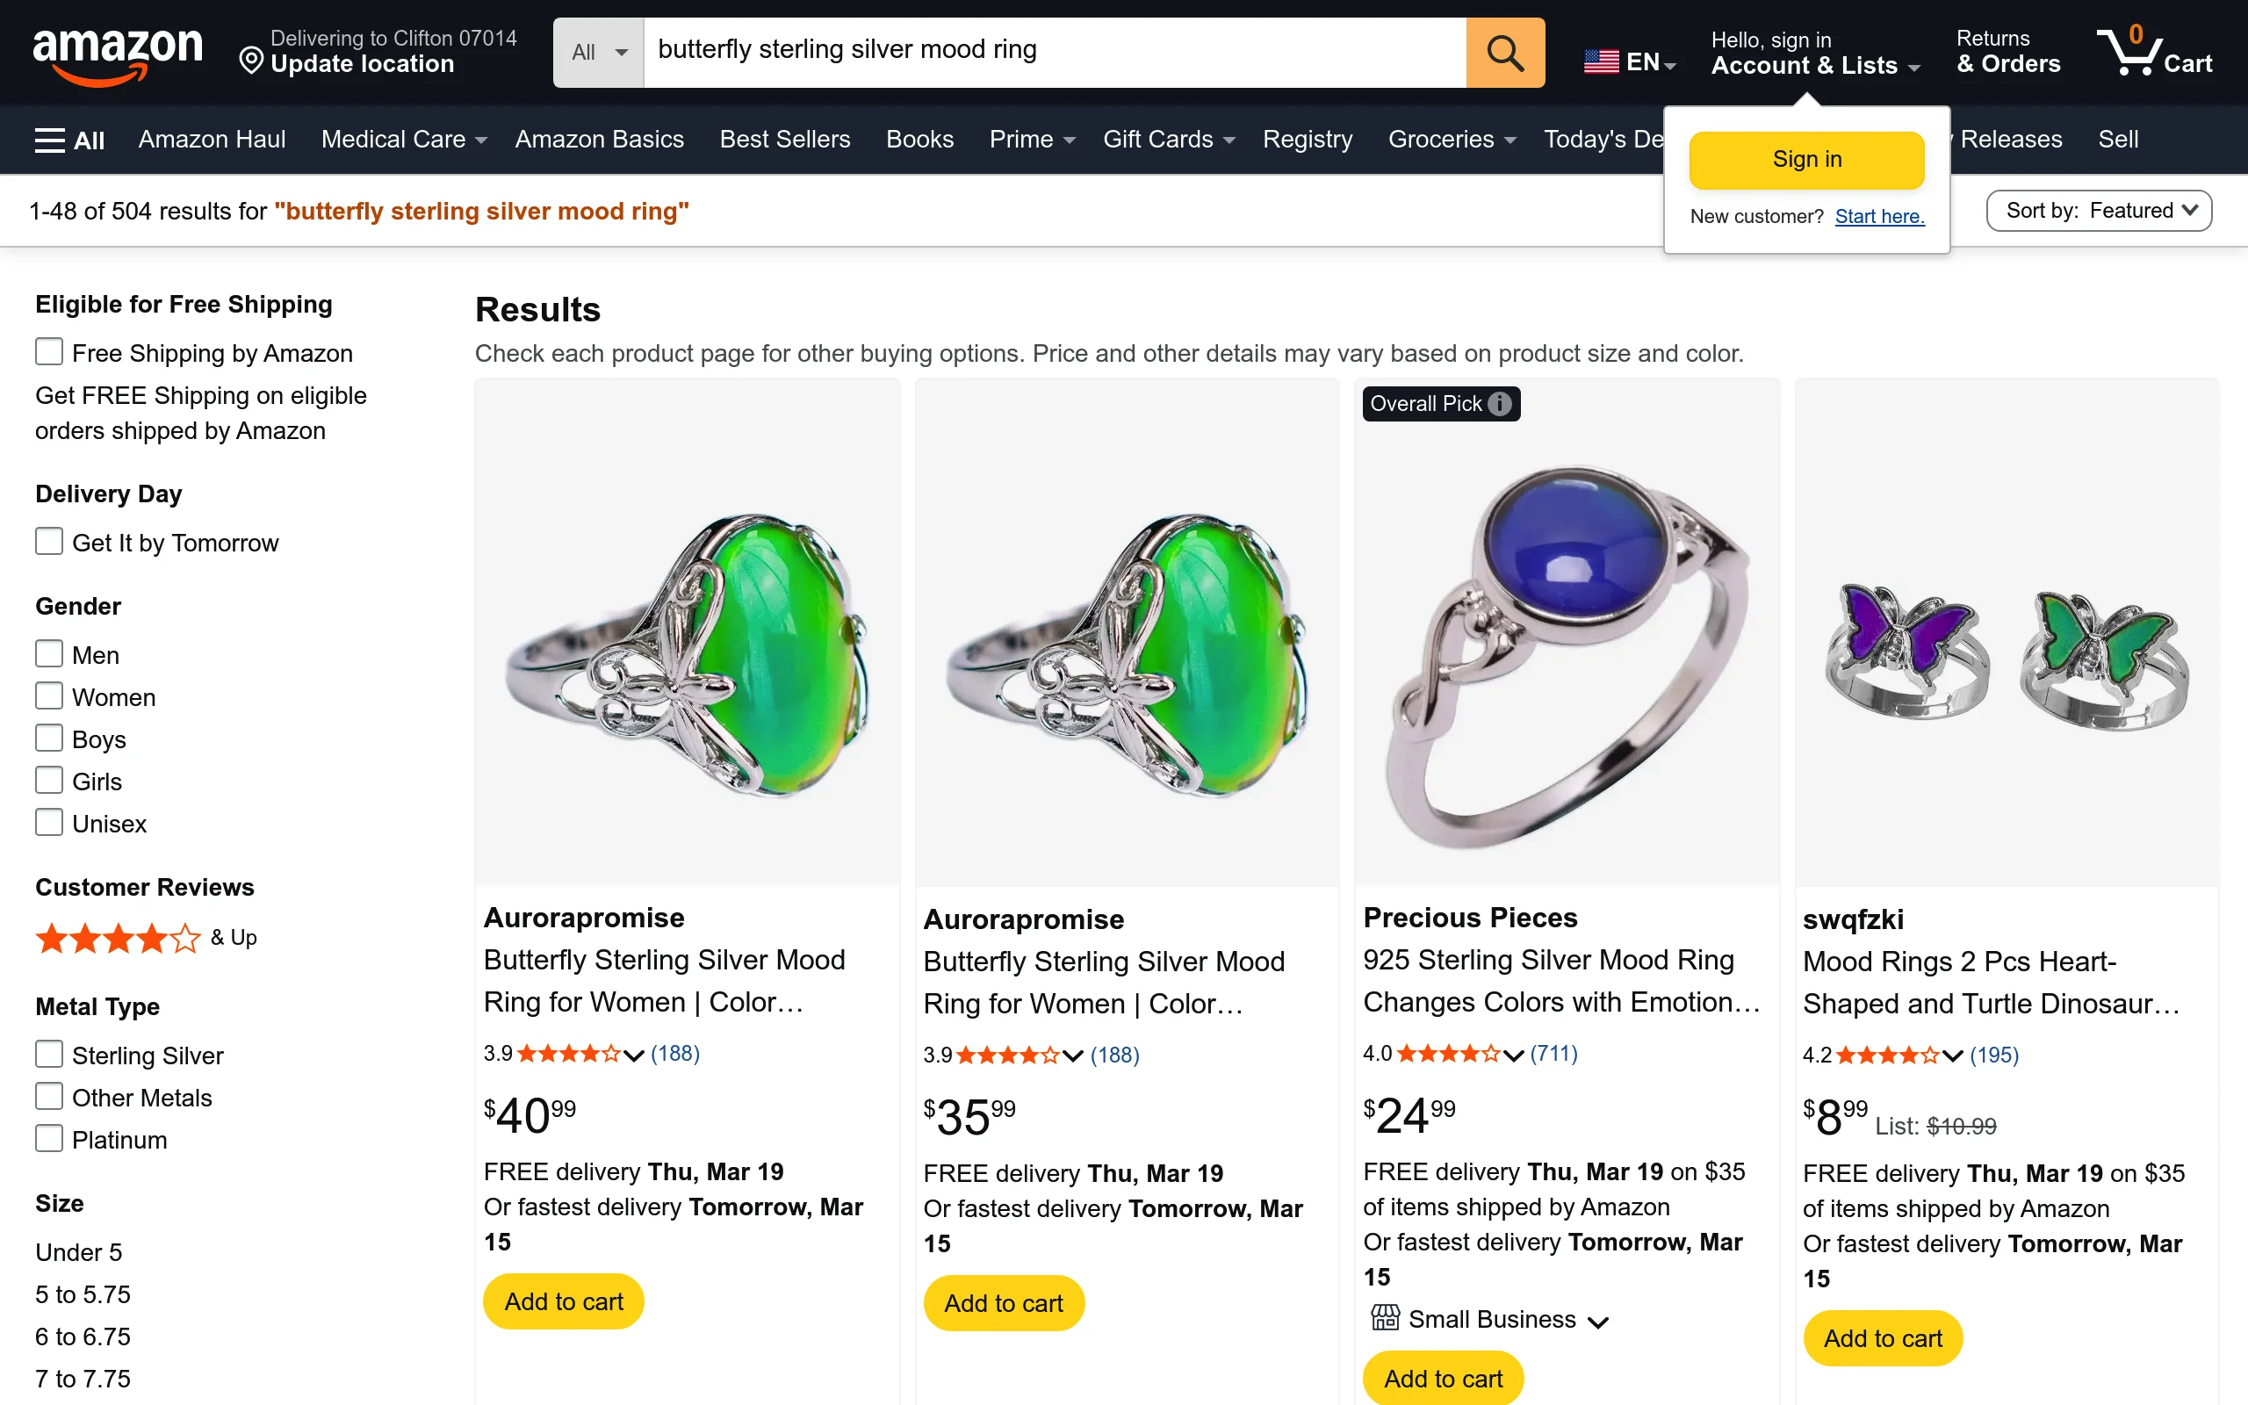The image size is (2248, 1405).
Task: Enable the Get It by Tomorrow filter
Action: [48, 541]
